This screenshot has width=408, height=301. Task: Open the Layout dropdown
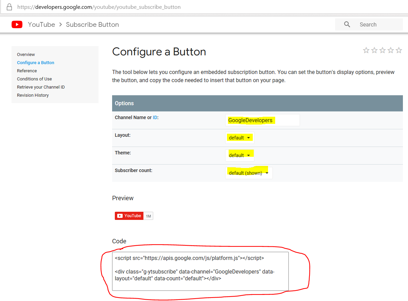click(x=240, y=138)
